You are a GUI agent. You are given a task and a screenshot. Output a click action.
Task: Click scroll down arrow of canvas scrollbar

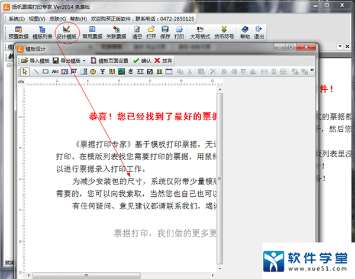coord(220,268)
